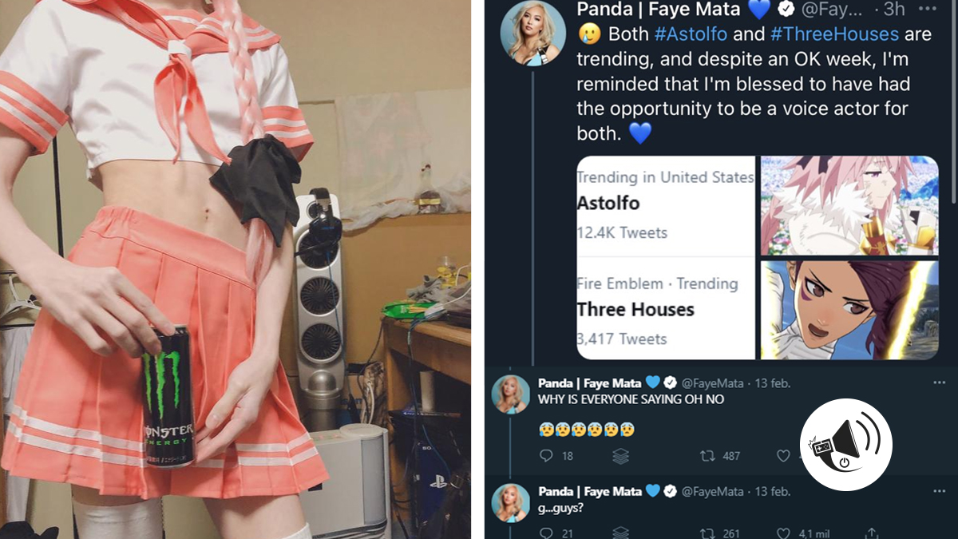Like the "g...guys?" tweet with 4,1 mil
Viewport: 958px width, 539px height.
783,533
